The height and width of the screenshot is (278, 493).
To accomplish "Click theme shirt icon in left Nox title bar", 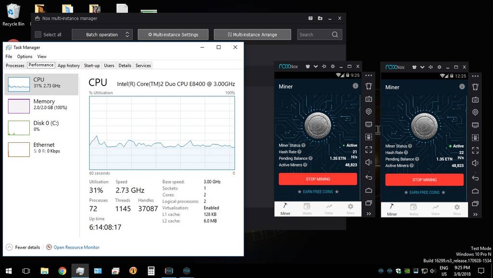I will 308,66.
